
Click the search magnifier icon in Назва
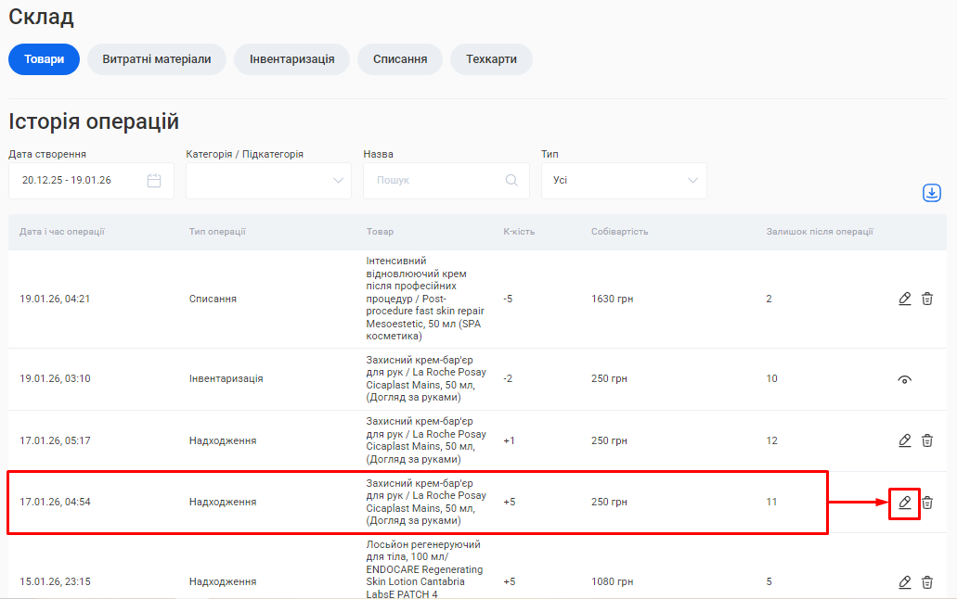(x=511, y=181)
